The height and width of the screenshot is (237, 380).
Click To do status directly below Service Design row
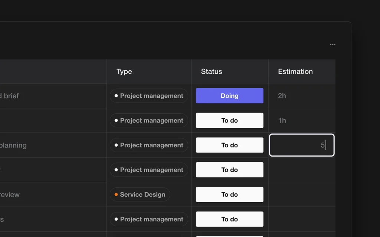[229, 219]
